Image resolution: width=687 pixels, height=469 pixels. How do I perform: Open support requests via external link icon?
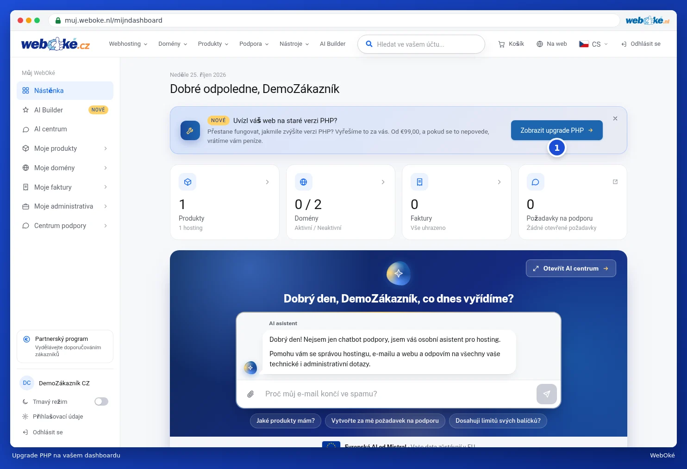(x=615, y=182)
